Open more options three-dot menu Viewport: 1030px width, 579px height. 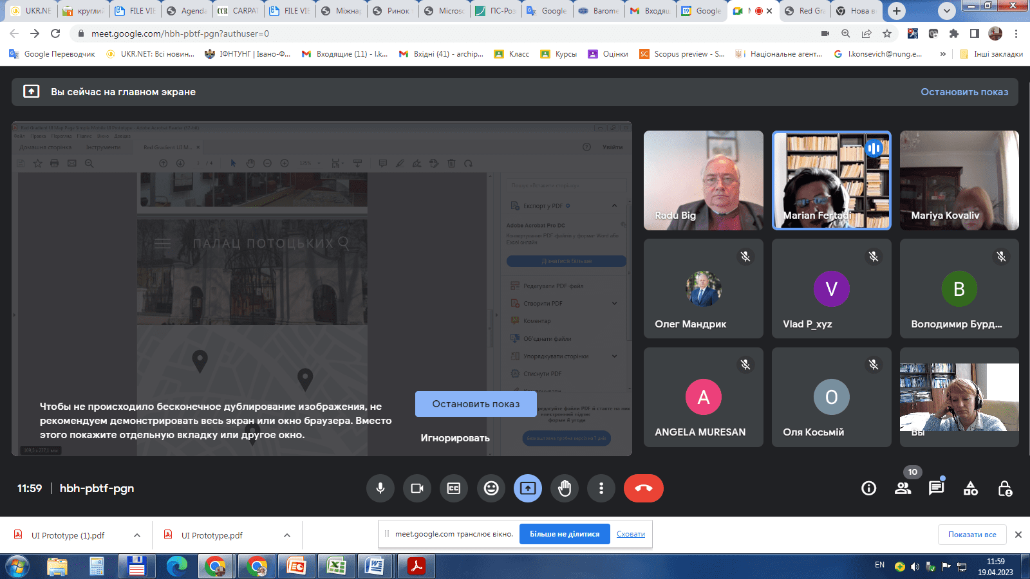pos(601,488)
